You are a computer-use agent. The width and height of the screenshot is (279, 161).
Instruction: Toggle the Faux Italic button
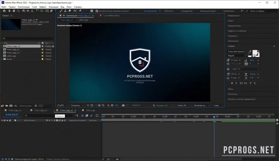point(236,83)
